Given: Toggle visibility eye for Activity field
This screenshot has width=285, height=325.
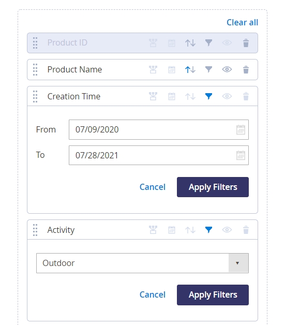Looking at the screenshot, I should click(x=227, y=230).
